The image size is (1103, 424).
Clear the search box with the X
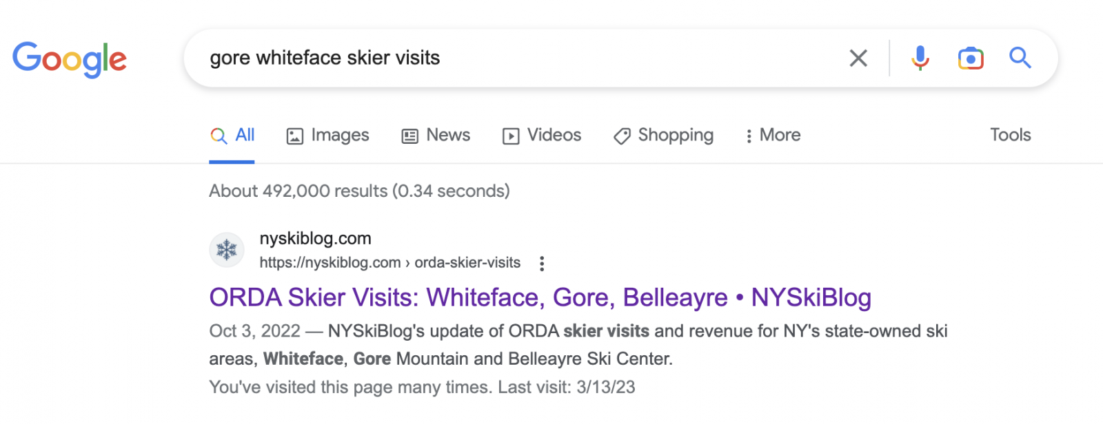point(858,59)
